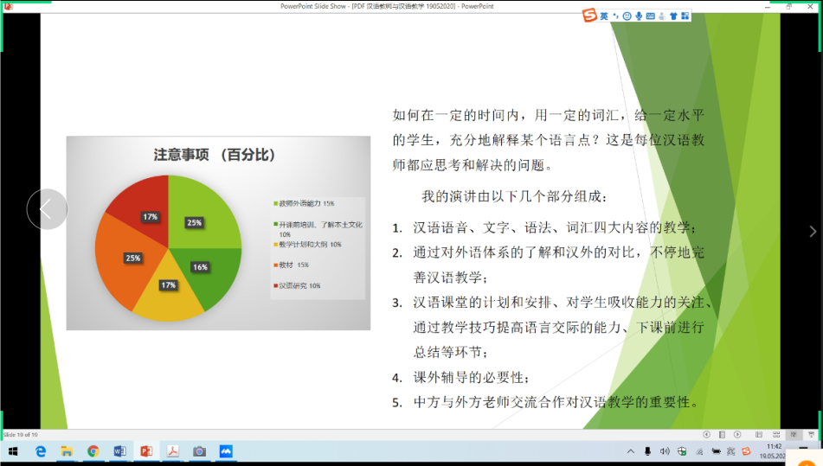This screenshot has width=823, height=466.
Task: Toggle Sogou voice input microphone
Action: pyautogui.click(x=639, y=16)
